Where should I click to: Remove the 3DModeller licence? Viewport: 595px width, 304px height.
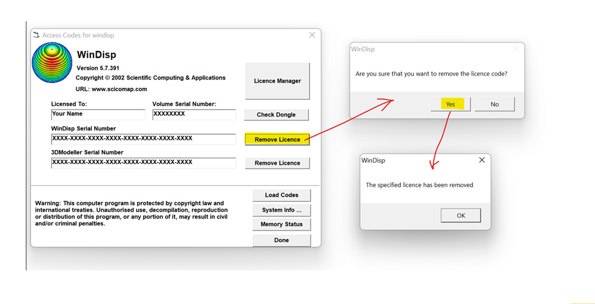click(x=277, y=163)
